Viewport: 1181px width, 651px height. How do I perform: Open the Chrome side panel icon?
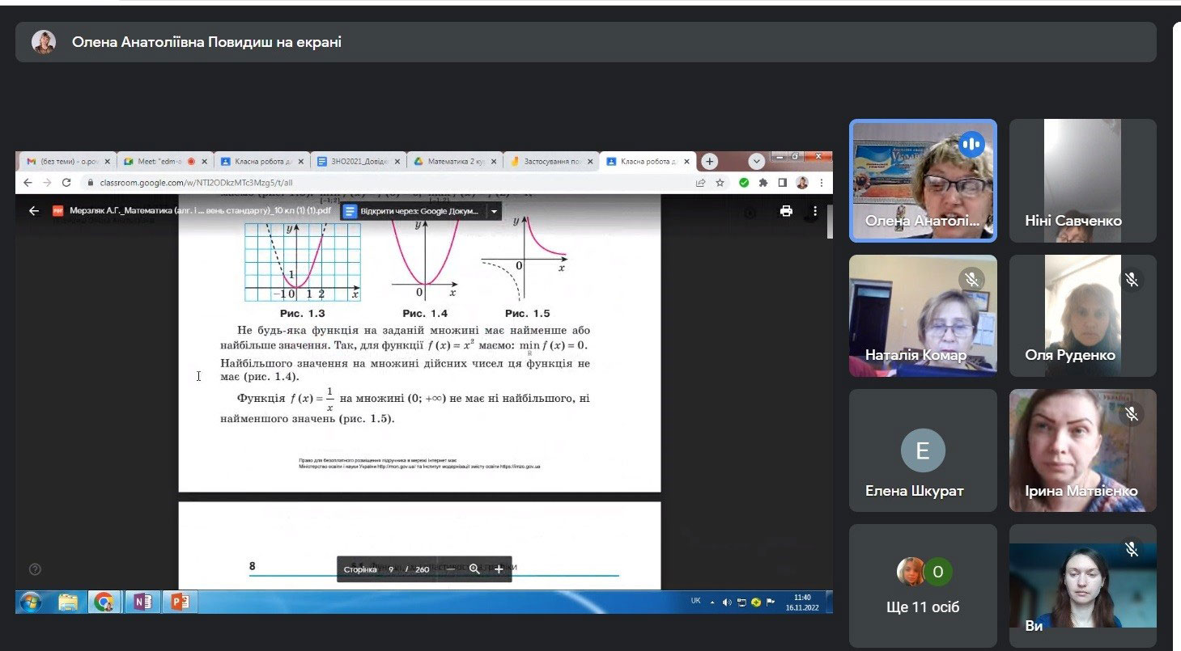[782, 183]
